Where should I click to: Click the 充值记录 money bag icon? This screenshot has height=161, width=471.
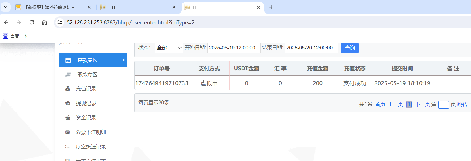[68, 89]
